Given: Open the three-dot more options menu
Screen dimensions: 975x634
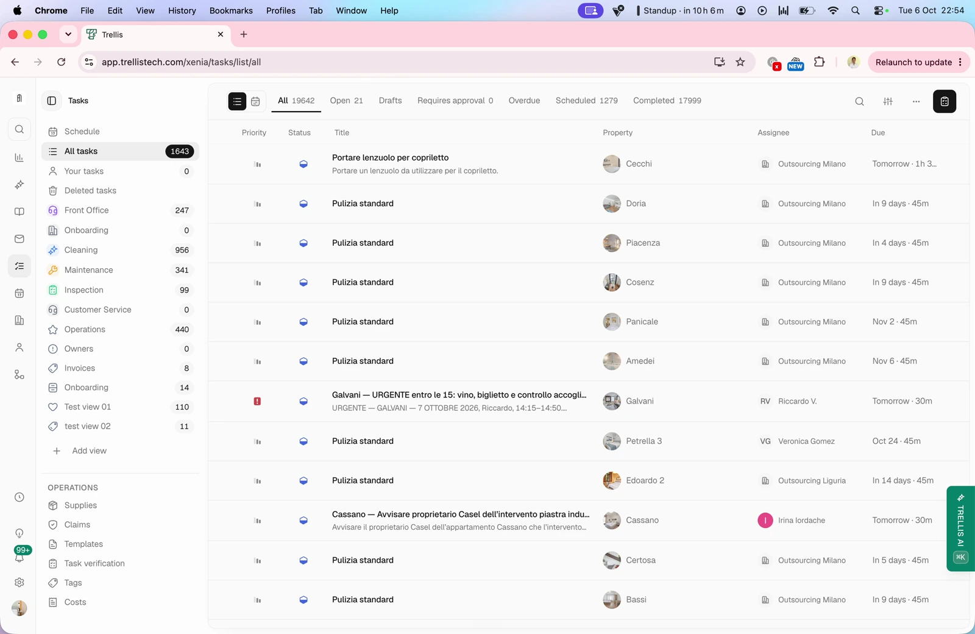Looking at the screenshot, I should (x=916, y=101).
